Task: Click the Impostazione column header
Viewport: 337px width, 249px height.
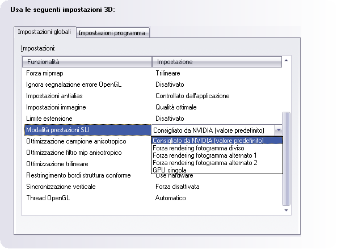Action: (x=217, y=62)
